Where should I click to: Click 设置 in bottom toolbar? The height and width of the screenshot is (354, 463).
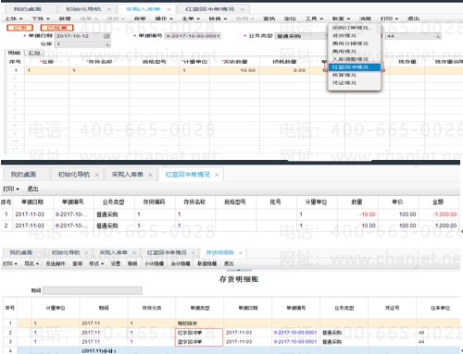116,263
